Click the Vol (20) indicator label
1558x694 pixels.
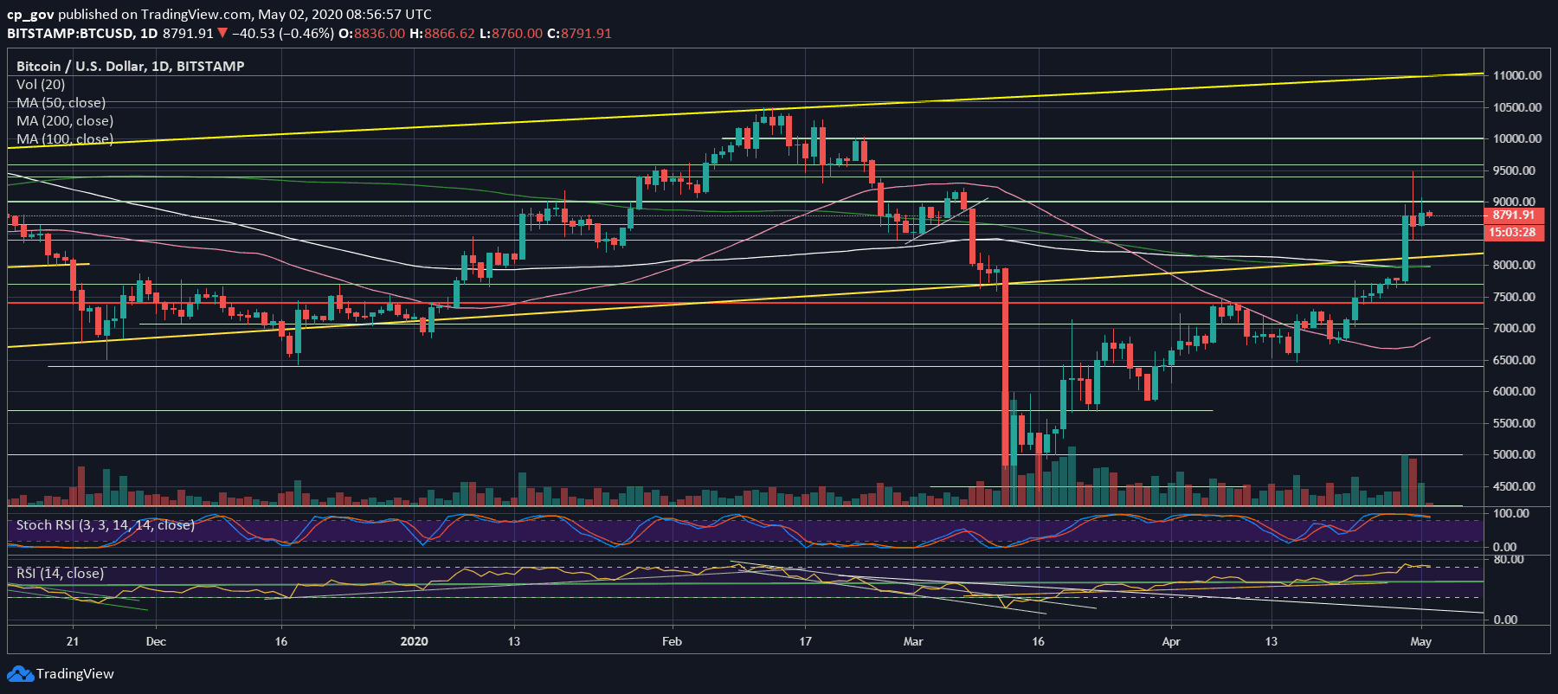(x=41, y=84)
